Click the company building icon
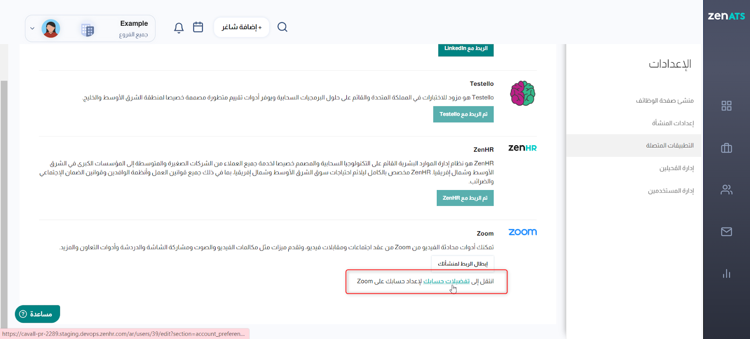The width and height of the screenshot is (750, 339). 88,30
